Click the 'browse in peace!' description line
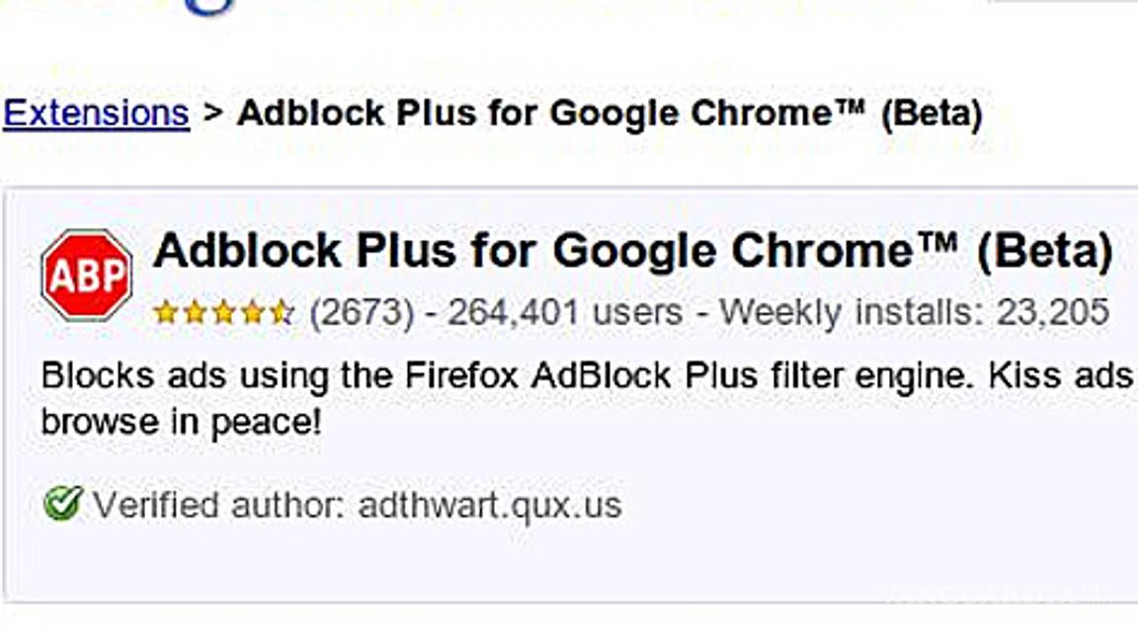 click(x=181, y=423)
